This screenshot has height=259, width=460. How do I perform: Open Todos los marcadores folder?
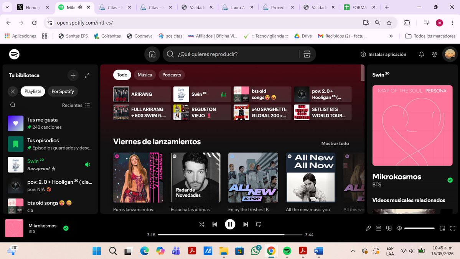point(430,36)
